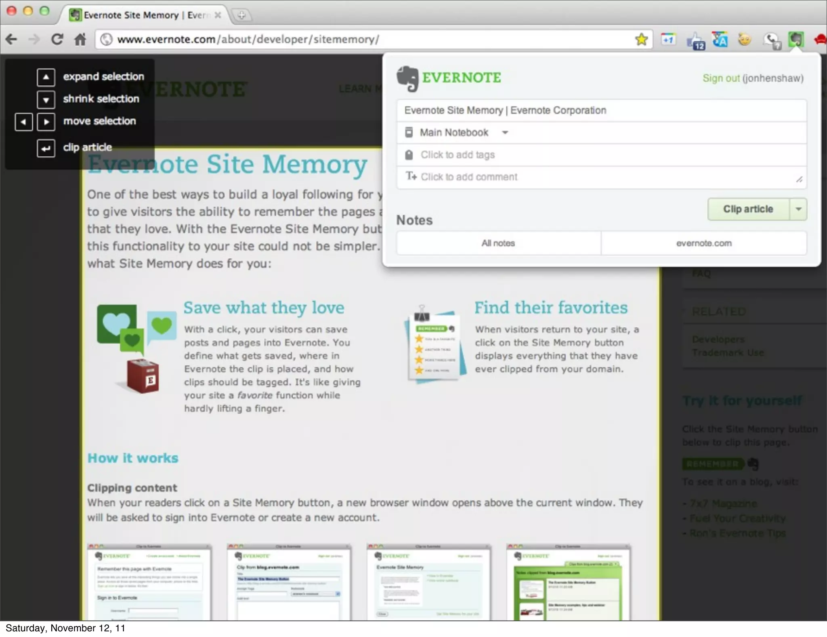Screen dimensions: 827x637
Task: Click the browser forward arrow
Action: (x=34, y=39)
